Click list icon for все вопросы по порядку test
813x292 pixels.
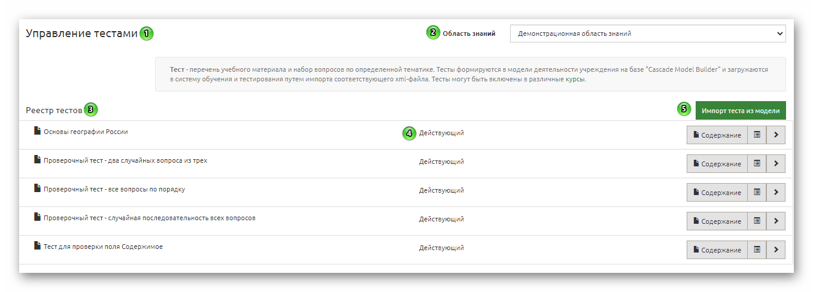tap(757, 193)
